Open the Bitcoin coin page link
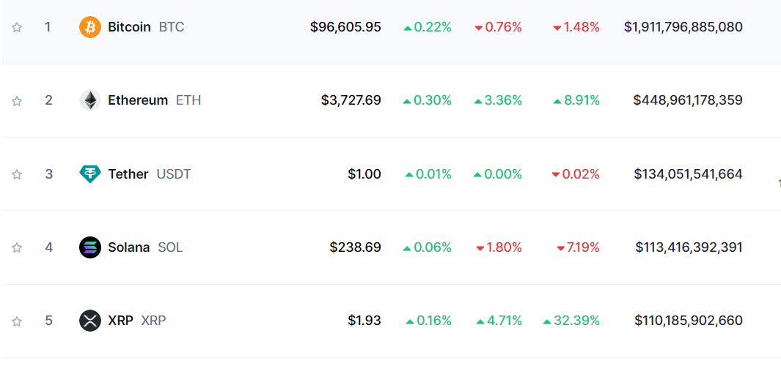The height and width of the screenshot is (366, 781). coord(129,27)
